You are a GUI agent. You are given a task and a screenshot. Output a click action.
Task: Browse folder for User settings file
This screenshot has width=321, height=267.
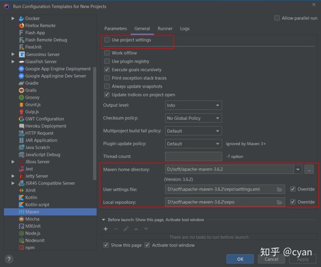coord(280,190)
